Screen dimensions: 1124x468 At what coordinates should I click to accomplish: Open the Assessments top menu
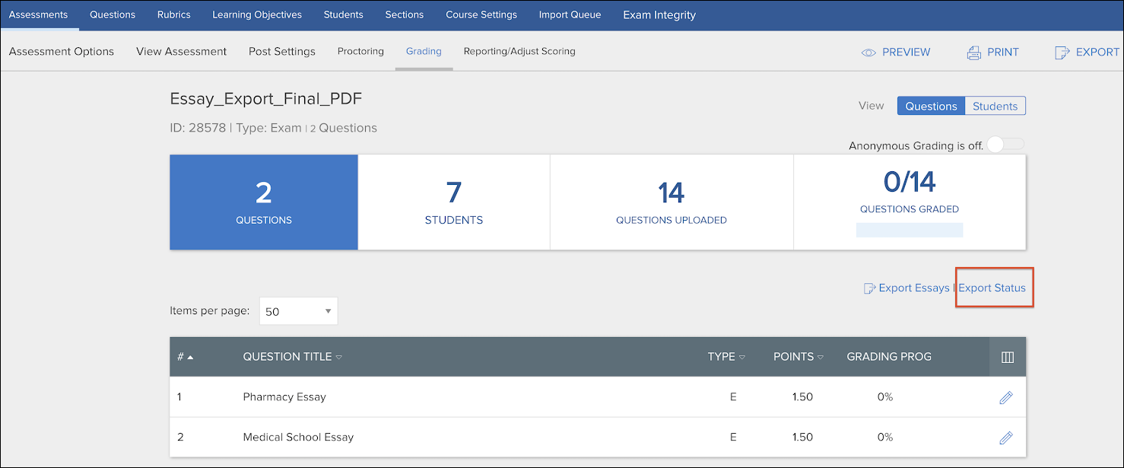pyautogui.click(x=38, y=14)
